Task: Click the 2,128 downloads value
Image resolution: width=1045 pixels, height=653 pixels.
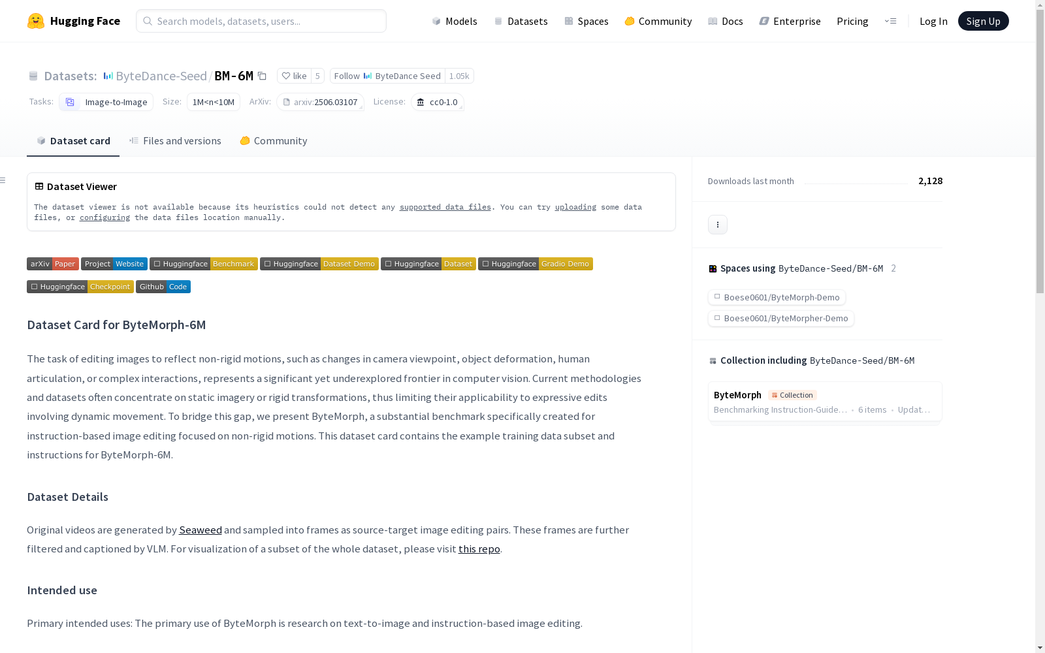Action: pos(930,181)
